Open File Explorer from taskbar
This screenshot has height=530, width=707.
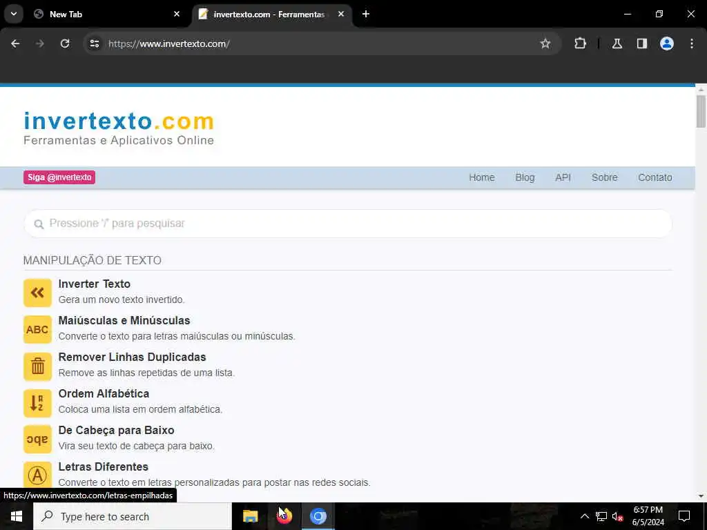(x=250, y=516)
